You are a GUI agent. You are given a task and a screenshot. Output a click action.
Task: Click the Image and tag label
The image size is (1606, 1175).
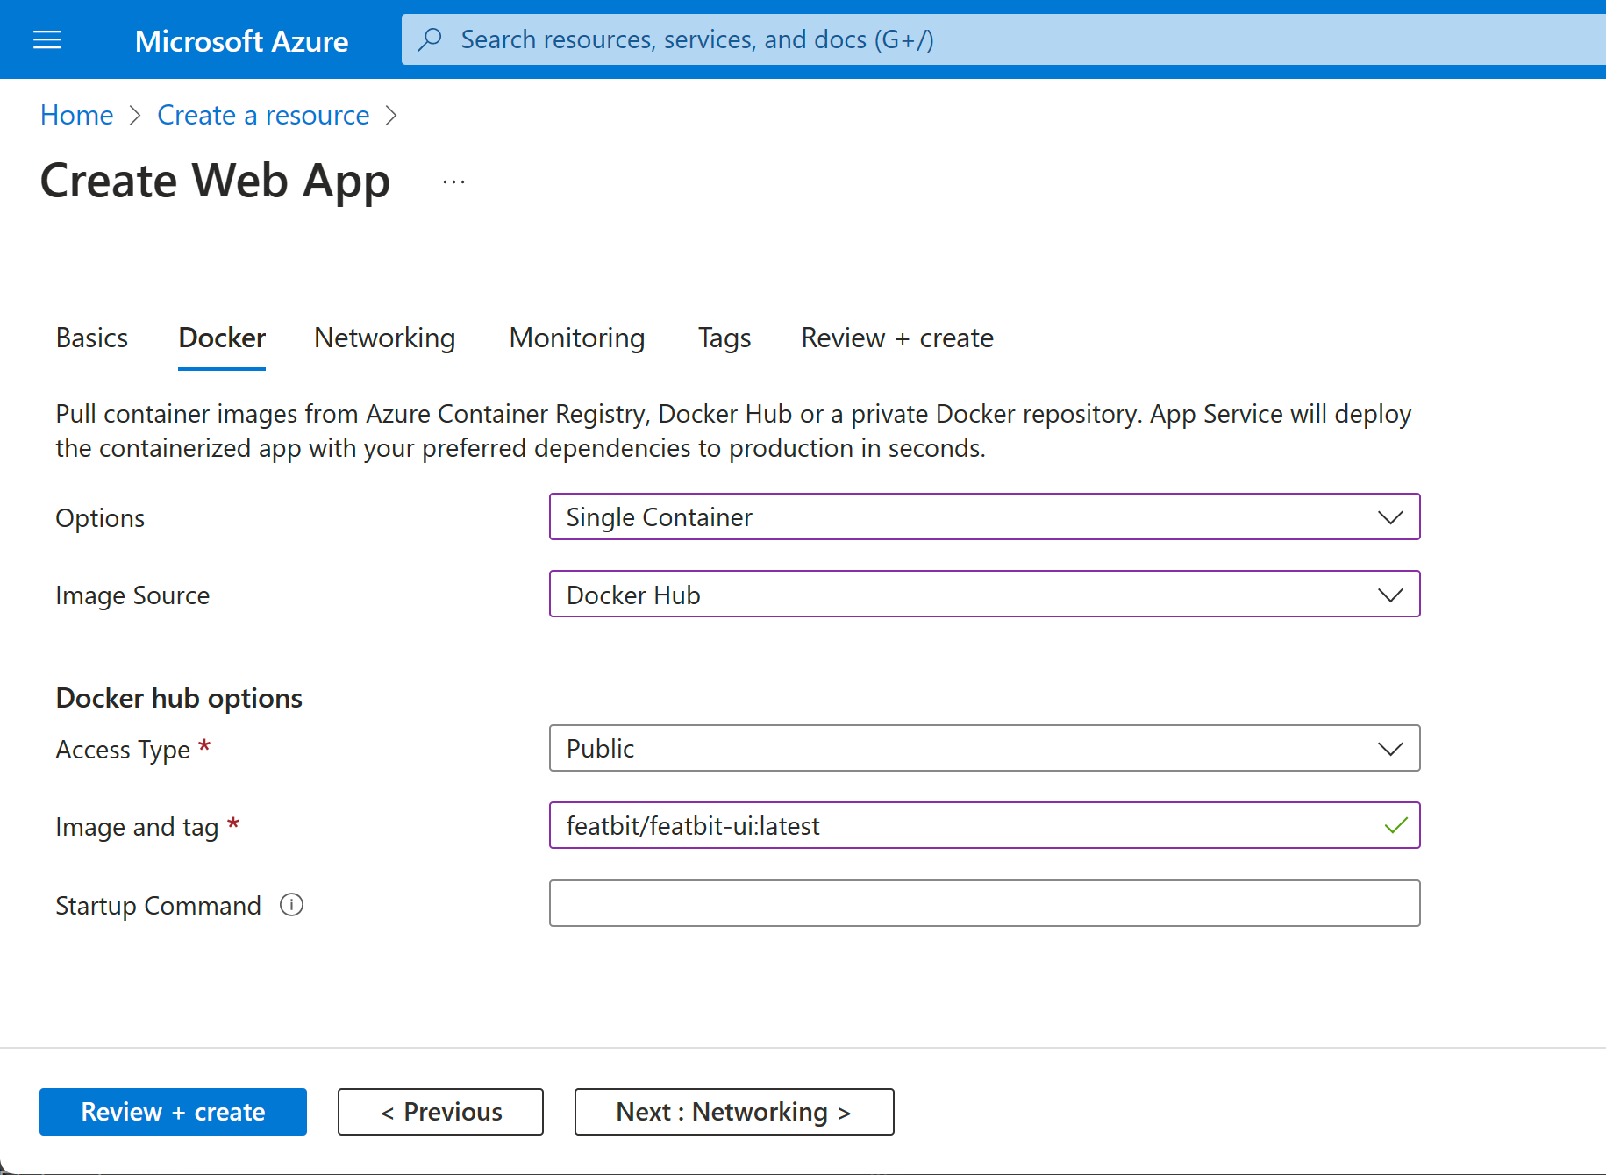(137, 827)
